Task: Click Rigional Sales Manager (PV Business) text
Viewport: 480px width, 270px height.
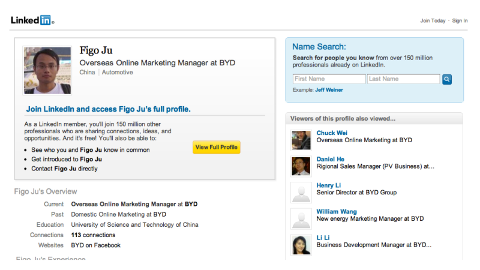Action: [376, 166]
